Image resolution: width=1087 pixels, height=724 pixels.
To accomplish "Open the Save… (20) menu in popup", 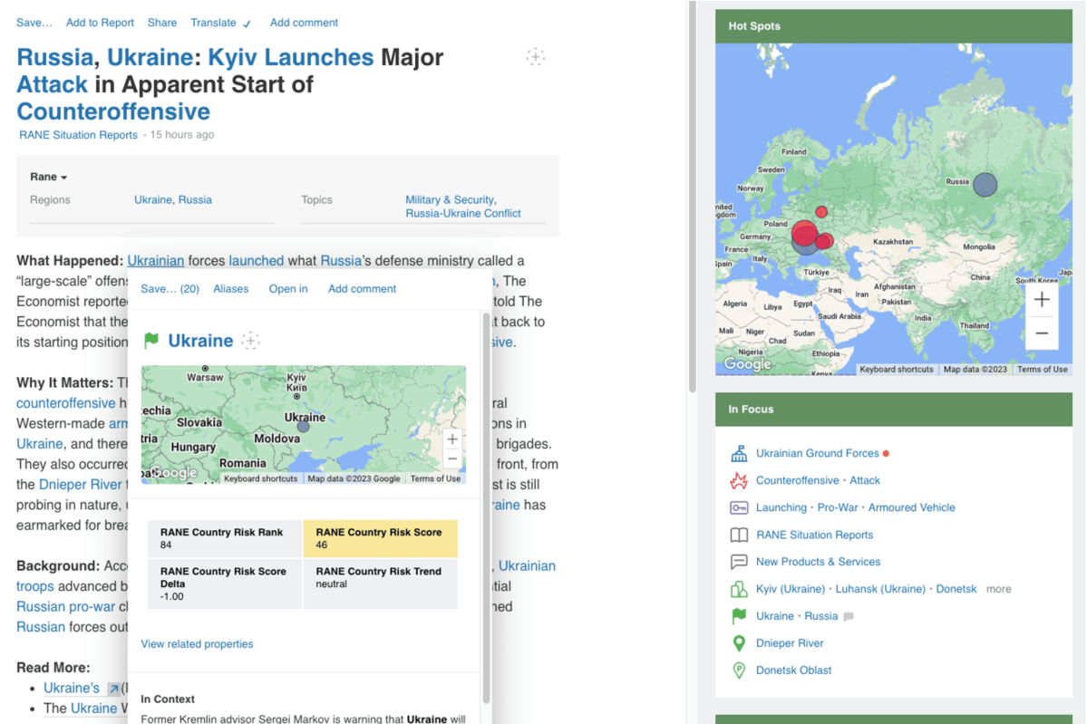I will click(170, 289).
